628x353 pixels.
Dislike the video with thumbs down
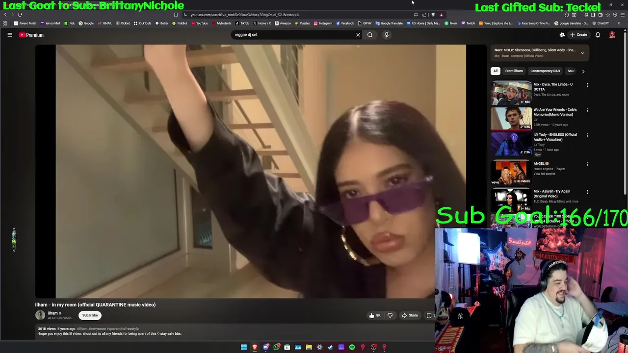tap(390, 315)
